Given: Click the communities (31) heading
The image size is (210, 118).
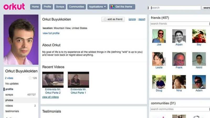Looking at the screenshot, I should (x=163, y=103).
